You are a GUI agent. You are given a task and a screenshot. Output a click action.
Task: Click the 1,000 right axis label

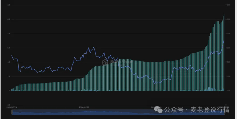click(x=228, y=91)
